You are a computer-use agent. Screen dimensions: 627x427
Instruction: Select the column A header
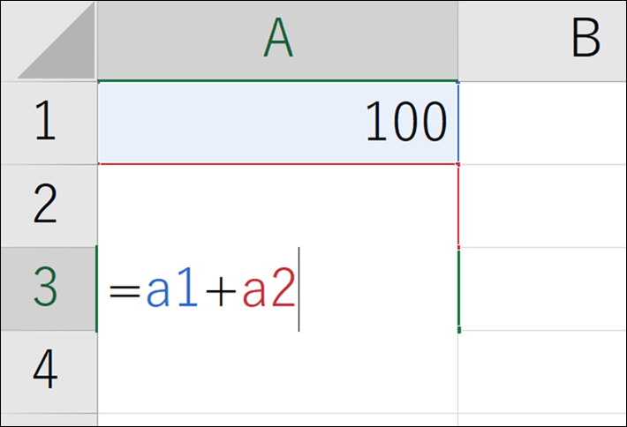coord(277,41)
